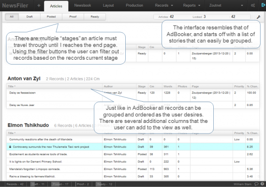Click the plus icon beside NewsFiler logo
Image resolution: width=266 pixels, height=187 pixels.
pos(39,6)
